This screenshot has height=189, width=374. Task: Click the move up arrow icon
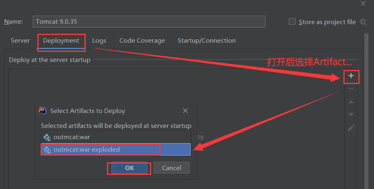coord(351,102)
